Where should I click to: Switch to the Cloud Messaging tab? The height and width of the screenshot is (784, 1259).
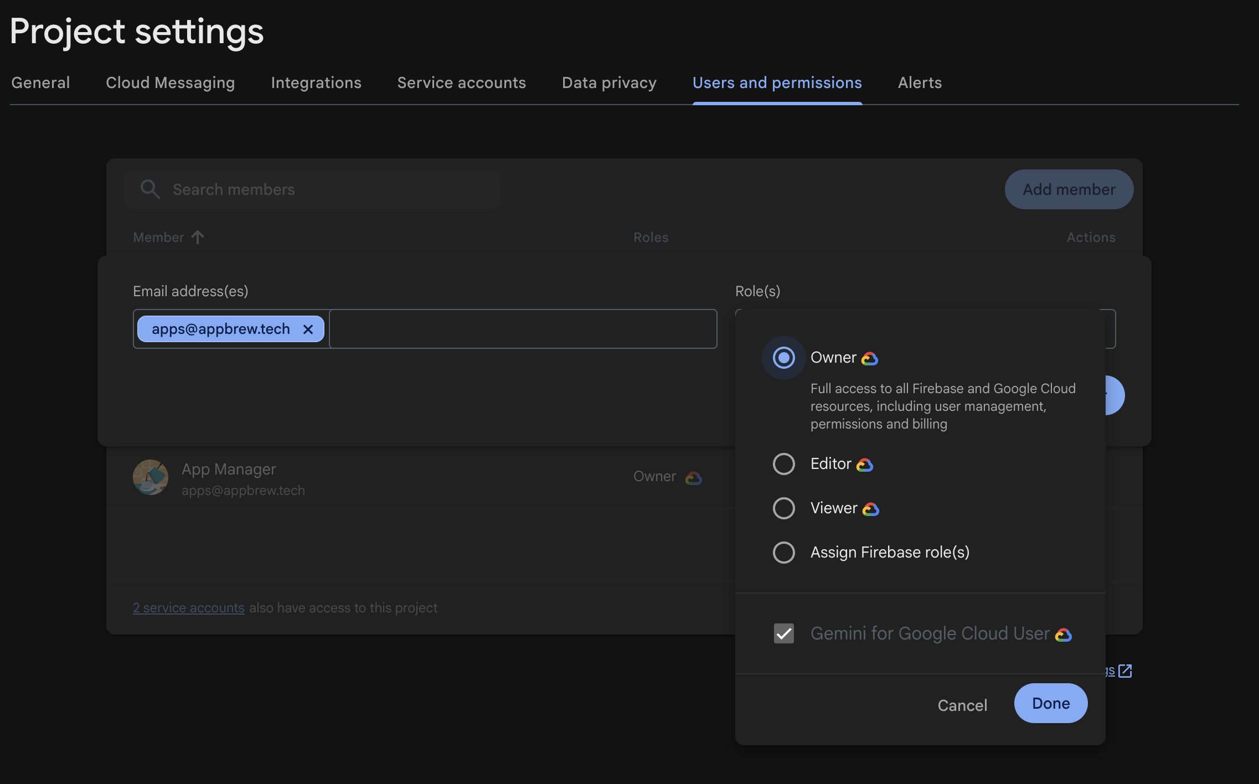(171, 82)
